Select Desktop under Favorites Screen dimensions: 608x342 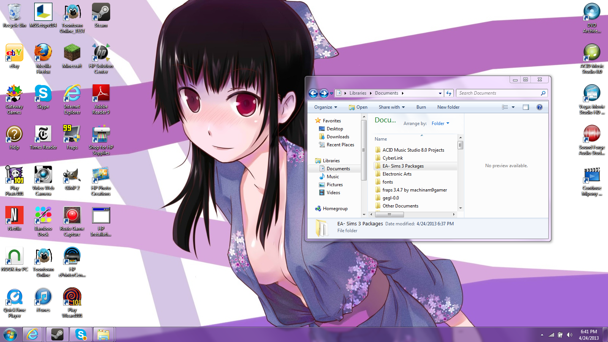click(x=334, y=129)
